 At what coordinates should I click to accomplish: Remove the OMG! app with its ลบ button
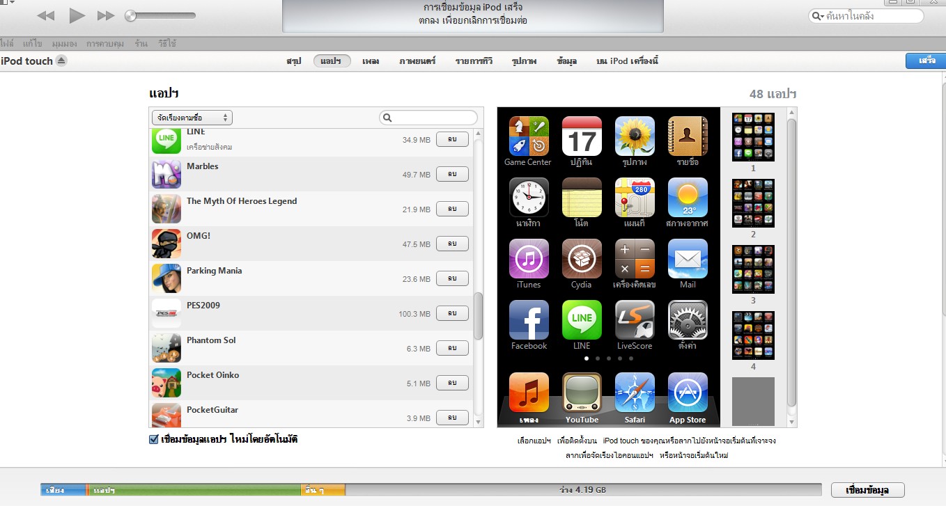click(x=452, y=244)
